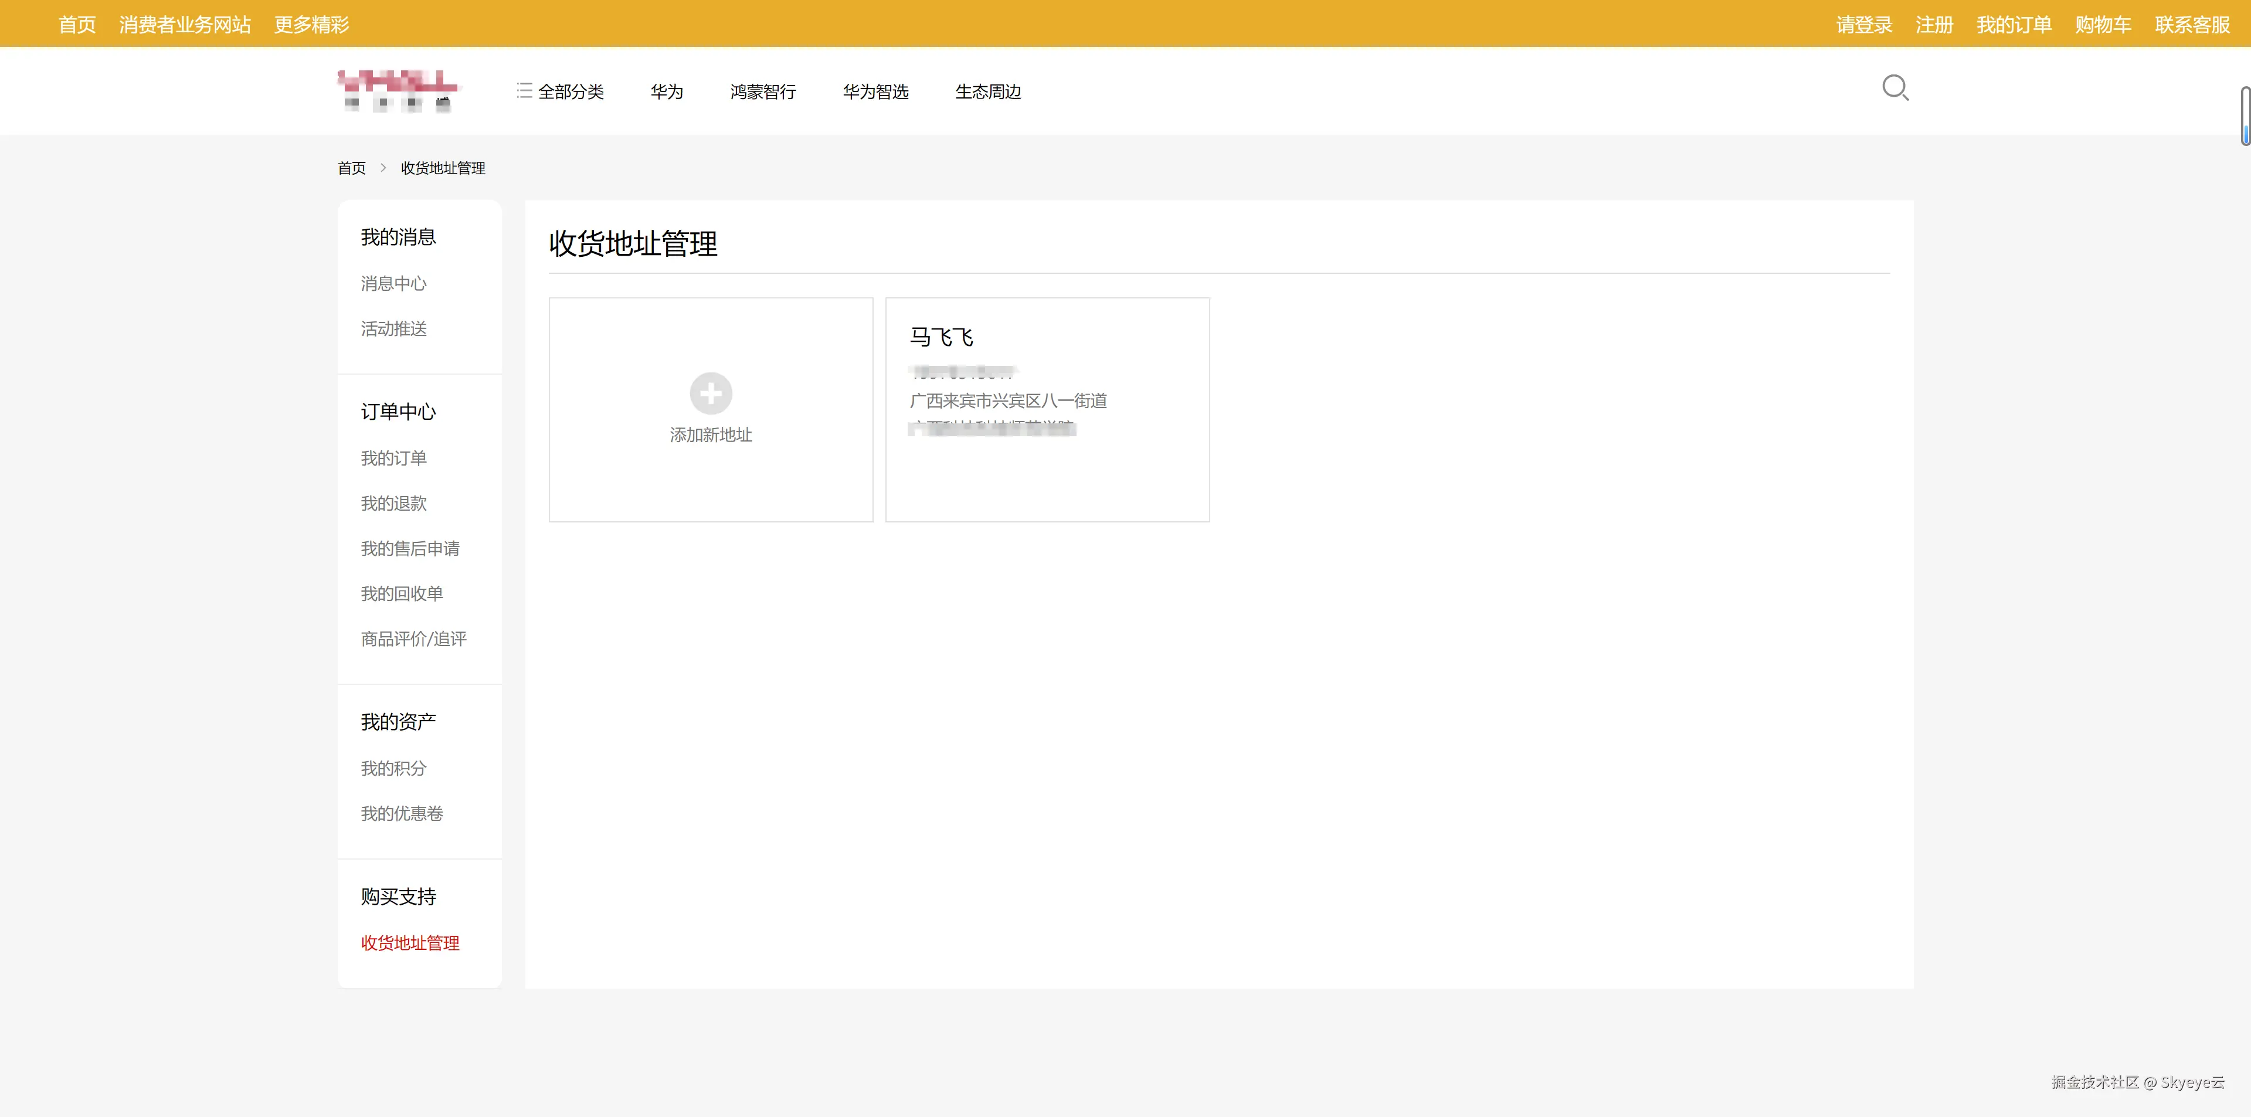Select 收货地址管理 in sidebar
2251x1117 pixels.
coord(410,943)
